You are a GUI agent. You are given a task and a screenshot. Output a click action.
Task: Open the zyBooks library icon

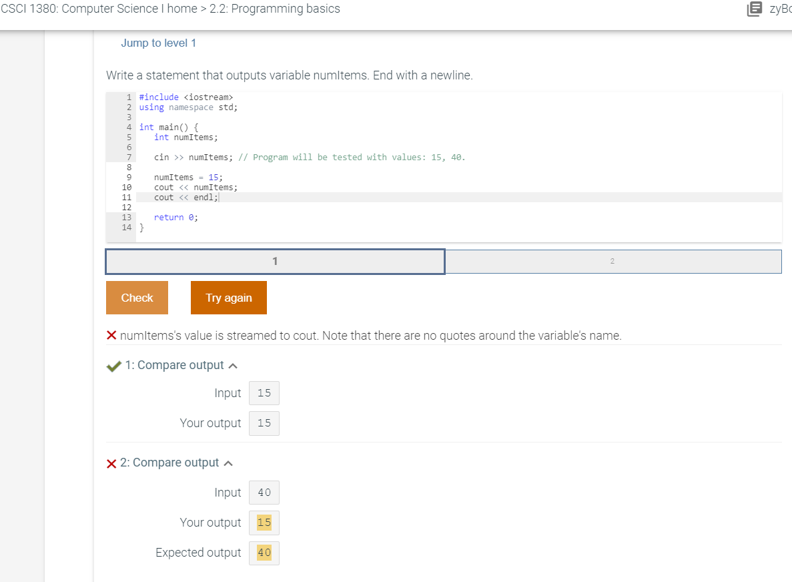(x=754, y=9)
